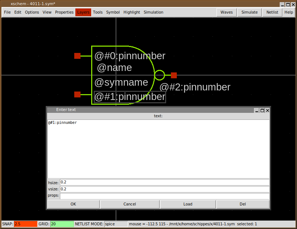Screen dimensions: 297x229
Task: Click the Waves button
Action: 226,12
